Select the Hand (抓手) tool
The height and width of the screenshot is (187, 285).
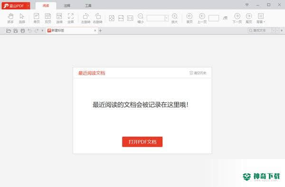coord(10,18)
